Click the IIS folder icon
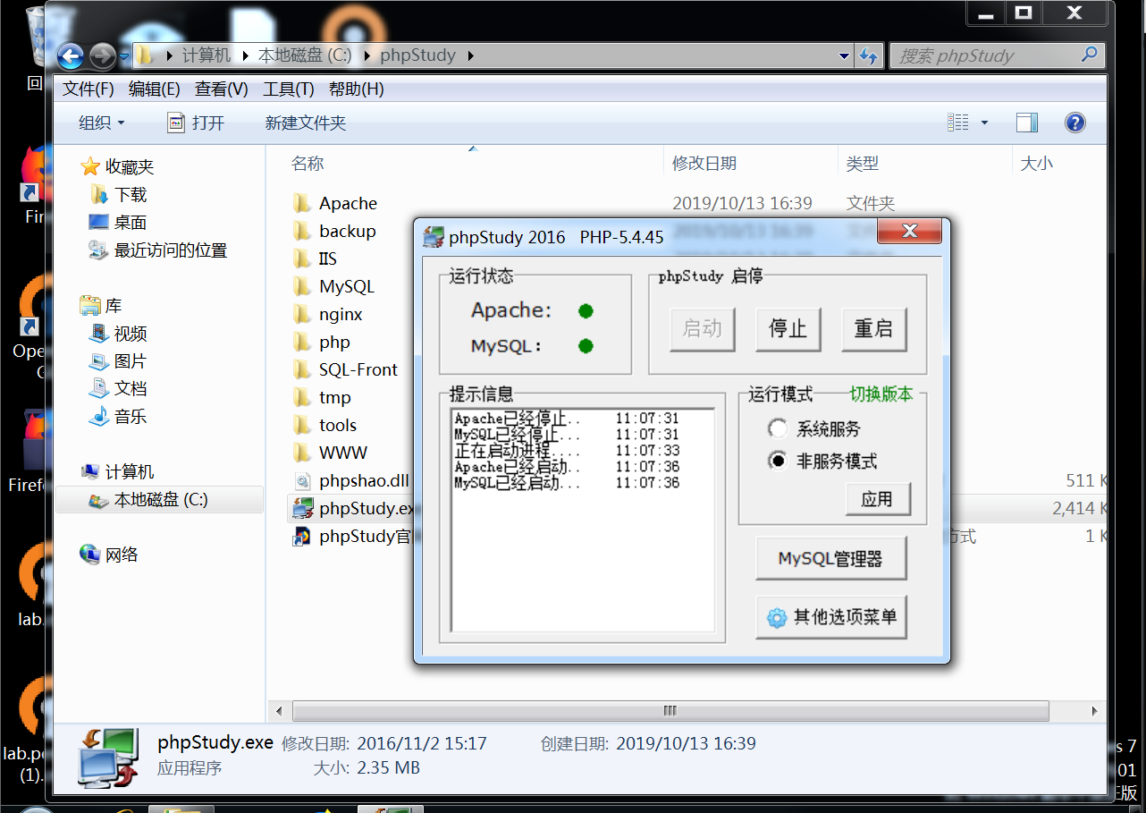 coord(302,258)
